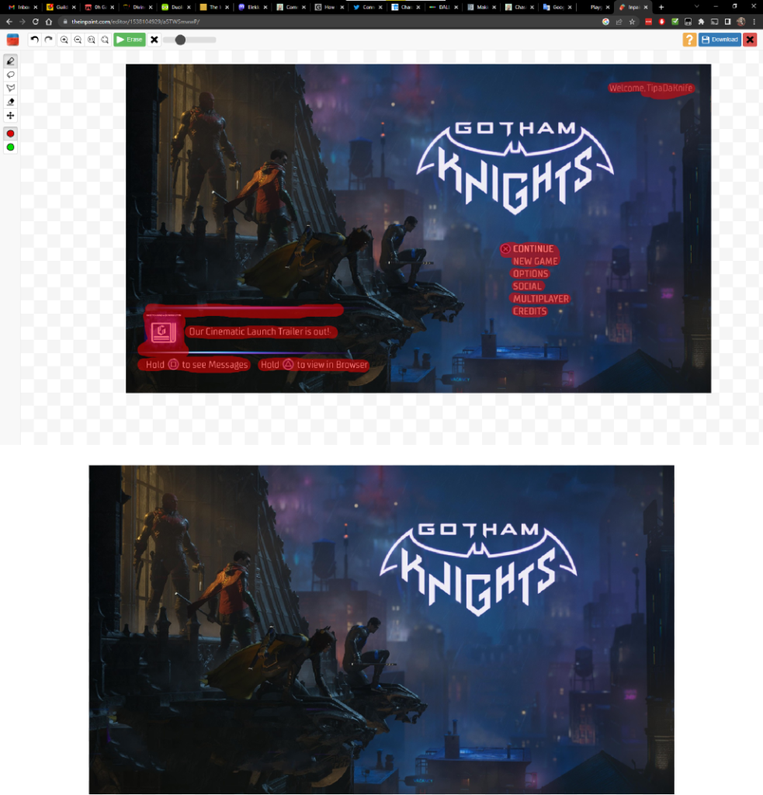Toggle the browser side panel
The image size is (763, 795).
(727, 22)
